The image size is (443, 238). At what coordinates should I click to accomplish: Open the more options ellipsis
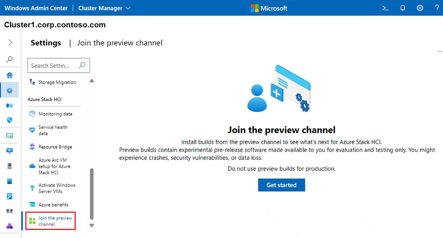pos(440,51)
